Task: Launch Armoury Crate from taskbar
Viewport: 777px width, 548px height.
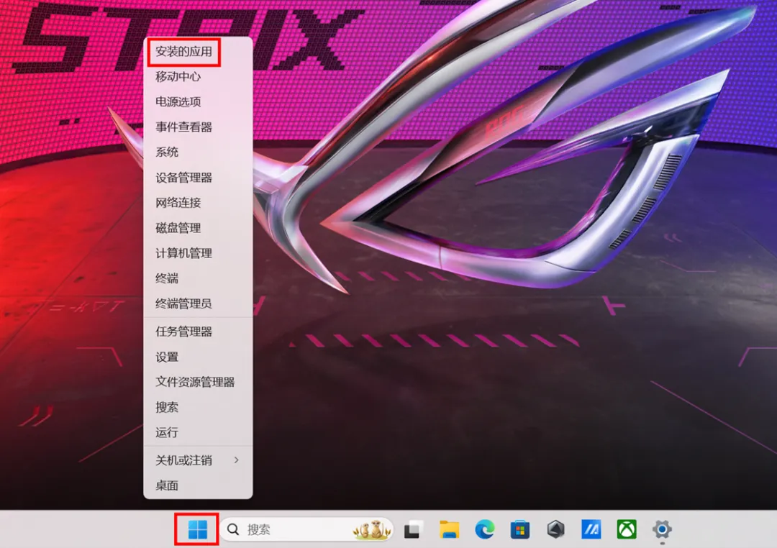Action: click(556, 530)
